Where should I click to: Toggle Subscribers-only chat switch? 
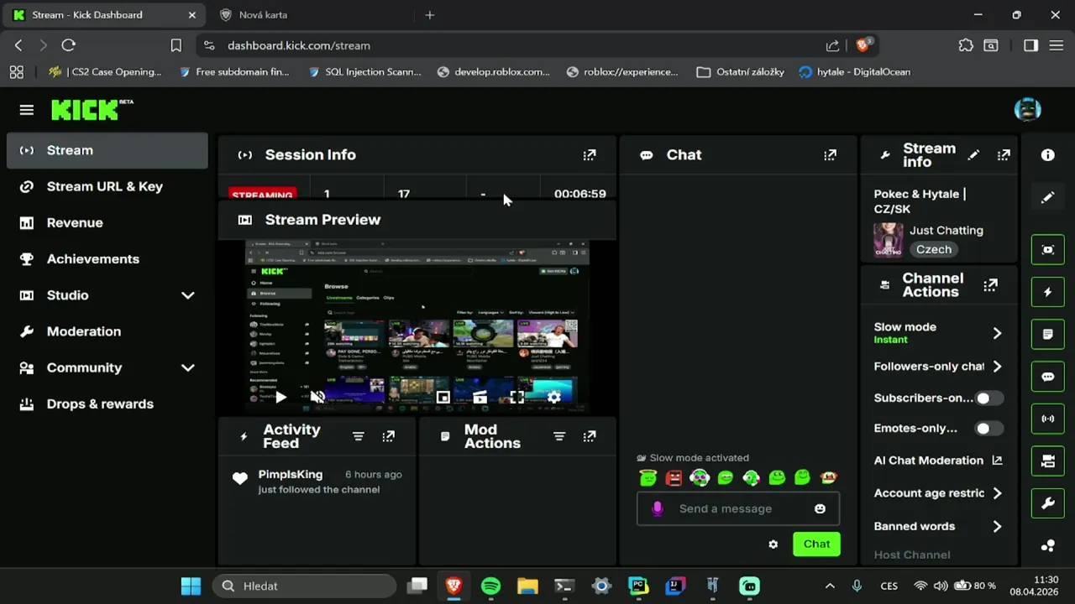click(x=988, y=398)
